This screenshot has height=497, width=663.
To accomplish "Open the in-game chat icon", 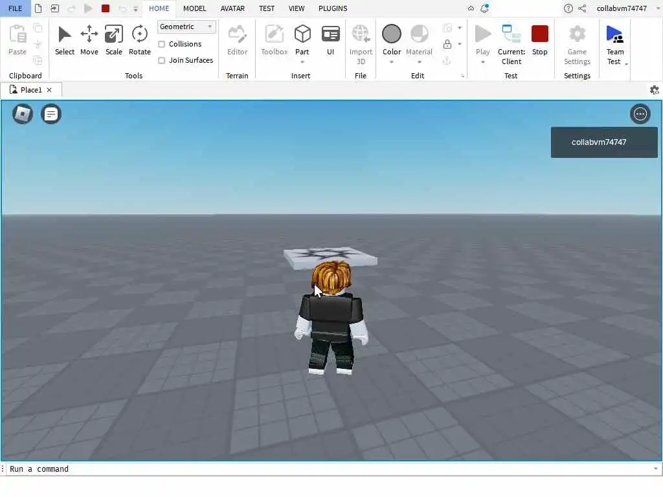I will [51, 114].
